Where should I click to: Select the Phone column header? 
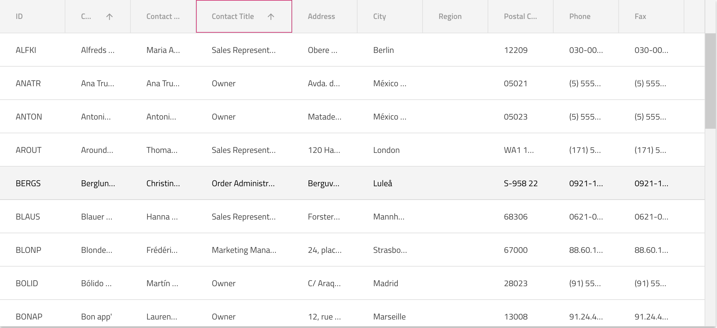(580, 17)
